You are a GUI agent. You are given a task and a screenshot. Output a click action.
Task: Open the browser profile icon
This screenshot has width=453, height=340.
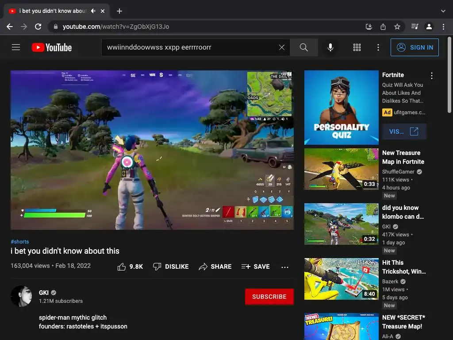click(429, 27)
